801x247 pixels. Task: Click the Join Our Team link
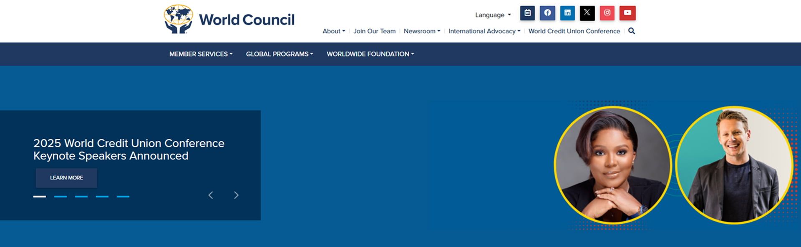[374, 31]
